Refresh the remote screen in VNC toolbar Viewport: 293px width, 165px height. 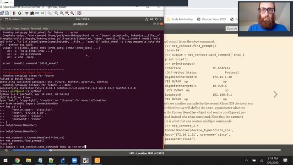(x=19, y=13)
